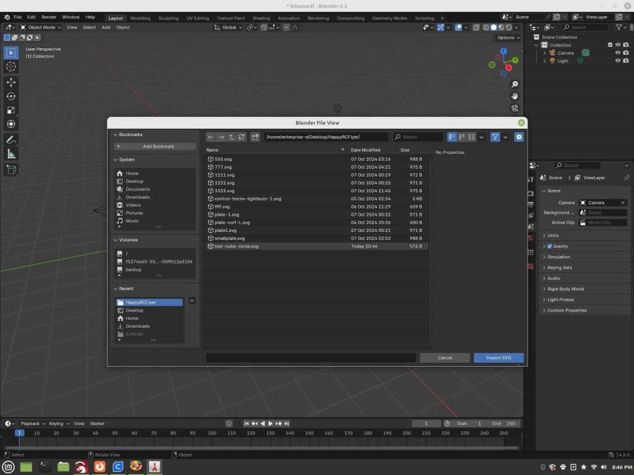Toggle the file browser options region gear
Screen dimensions: 634x475
click(x=519, y=137)
